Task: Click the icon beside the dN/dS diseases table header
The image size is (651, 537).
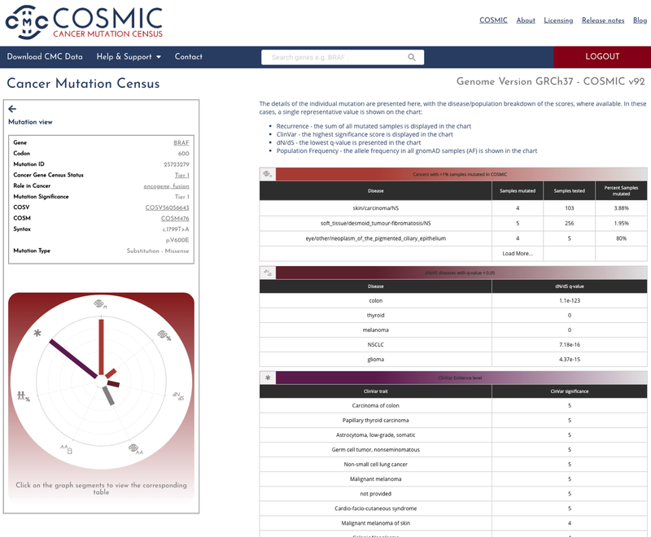Action: pos(268,273)
